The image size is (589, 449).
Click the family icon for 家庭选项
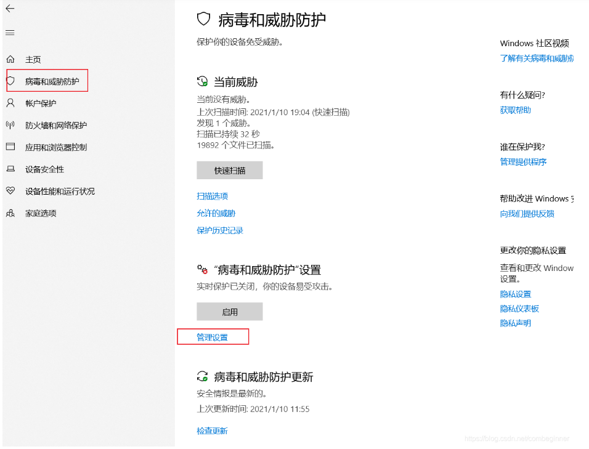pyautogui.click(x=10, y=213)
